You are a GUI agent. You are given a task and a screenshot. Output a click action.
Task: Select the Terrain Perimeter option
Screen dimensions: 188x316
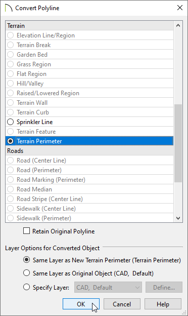[11, 141]
